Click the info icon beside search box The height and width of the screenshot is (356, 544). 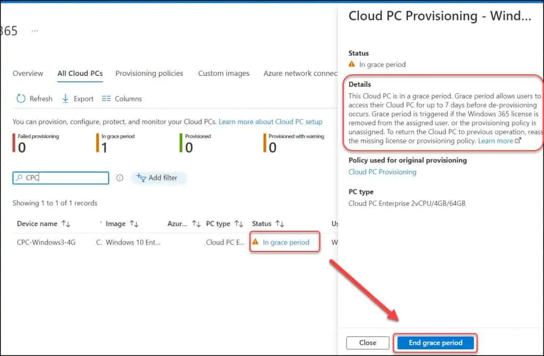120,178
